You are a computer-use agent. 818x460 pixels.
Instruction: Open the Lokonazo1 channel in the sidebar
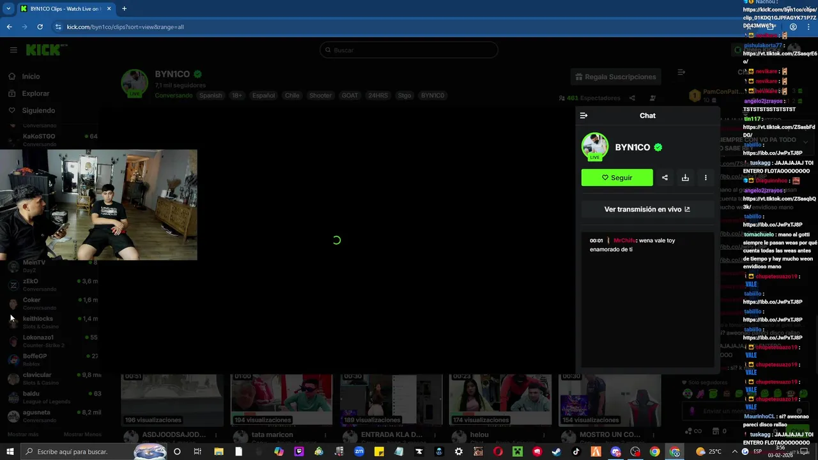pyautogui.click(x=54, y=341)
